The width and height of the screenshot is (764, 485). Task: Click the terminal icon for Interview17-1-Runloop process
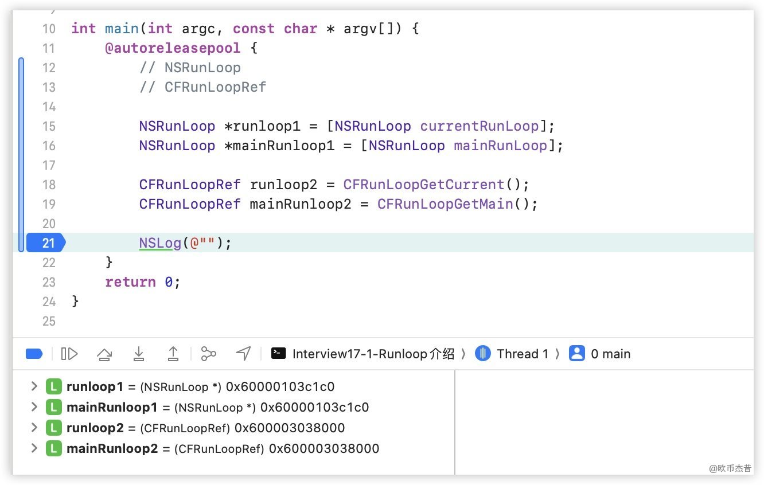click(x=279, y=354)
